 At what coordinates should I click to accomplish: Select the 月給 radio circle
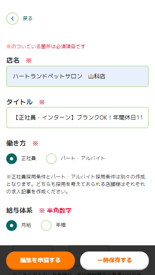point(12,226)
